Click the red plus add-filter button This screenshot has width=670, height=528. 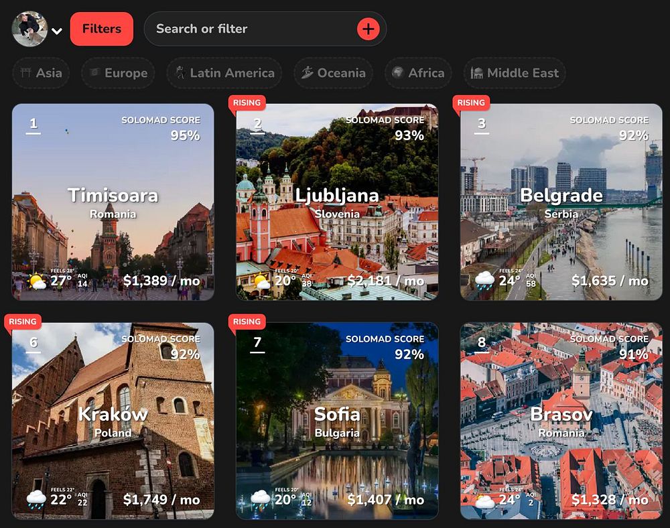pyautogui.click(x=368, y=29)
